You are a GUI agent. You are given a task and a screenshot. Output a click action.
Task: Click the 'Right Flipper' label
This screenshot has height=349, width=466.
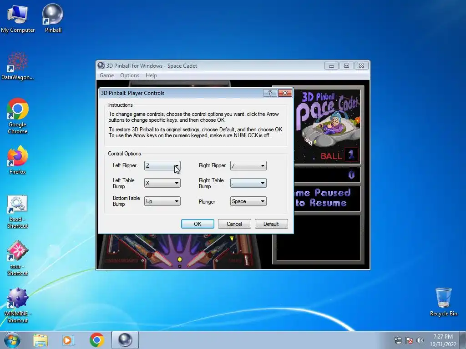coord(212,165)
